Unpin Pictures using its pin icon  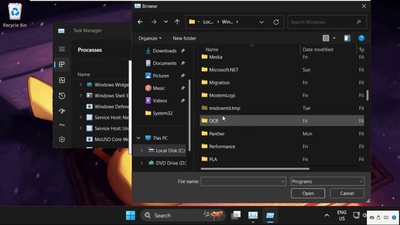tap(182, 76)
